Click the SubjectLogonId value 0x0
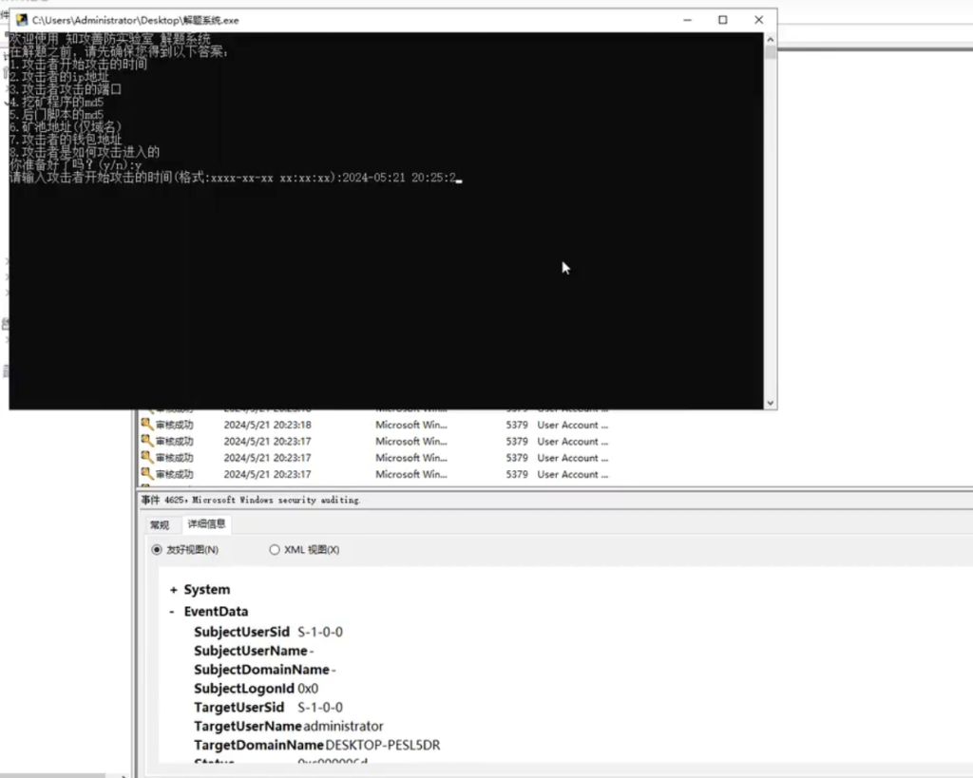 coord(308,689)
